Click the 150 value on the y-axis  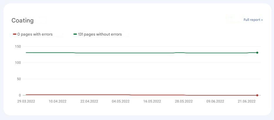[18, 46]
